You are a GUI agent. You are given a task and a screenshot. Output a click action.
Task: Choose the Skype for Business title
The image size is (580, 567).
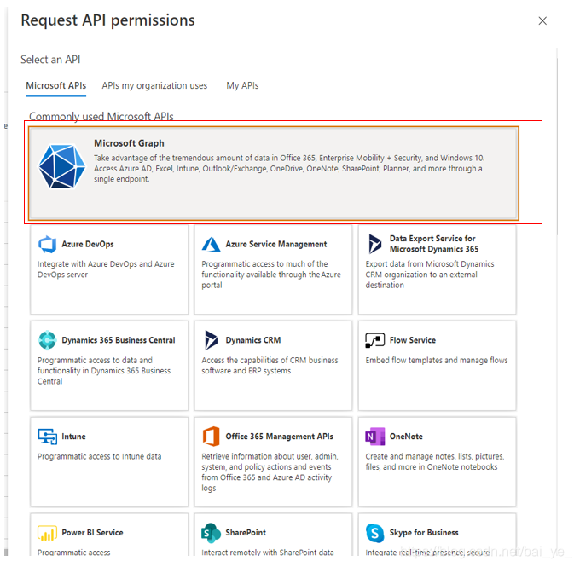pos(424,533)
